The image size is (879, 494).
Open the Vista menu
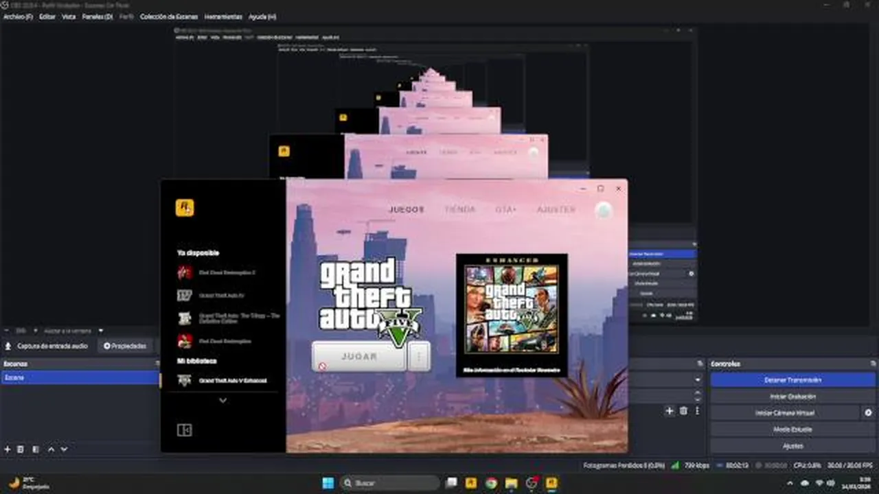69,16
